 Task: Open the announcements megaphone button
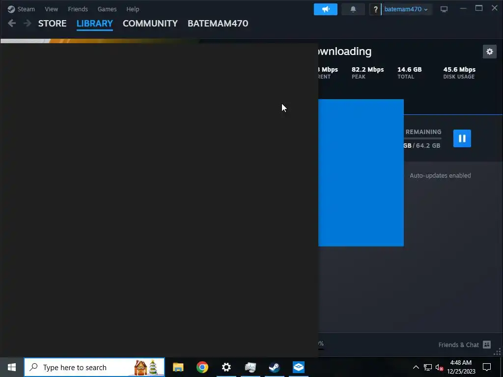[x=326, y=9]
